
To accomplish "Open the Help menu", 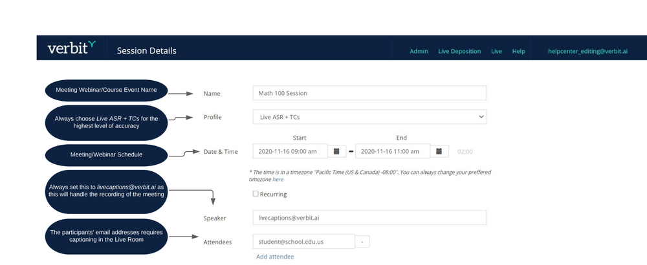I will tap(519, 51).
